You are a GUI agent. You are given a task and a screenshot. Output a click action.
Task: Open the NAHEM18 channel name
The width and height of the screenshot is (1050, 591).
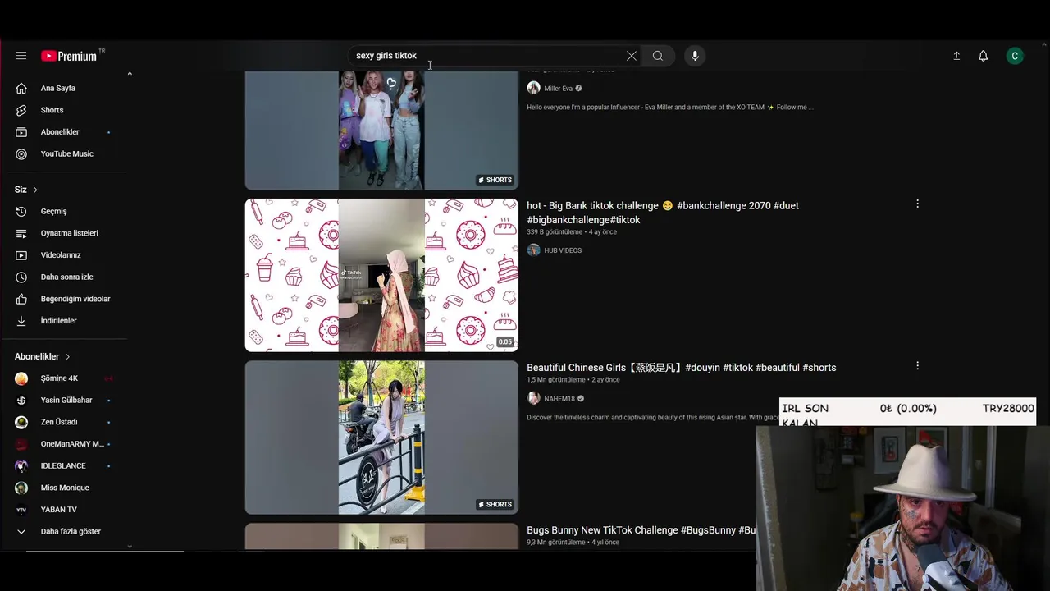(559, 399)
